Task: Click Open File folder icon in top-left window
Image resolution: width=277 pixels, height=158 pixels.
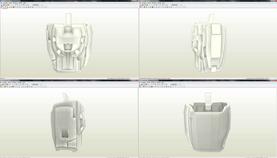Action: point(1,5)
